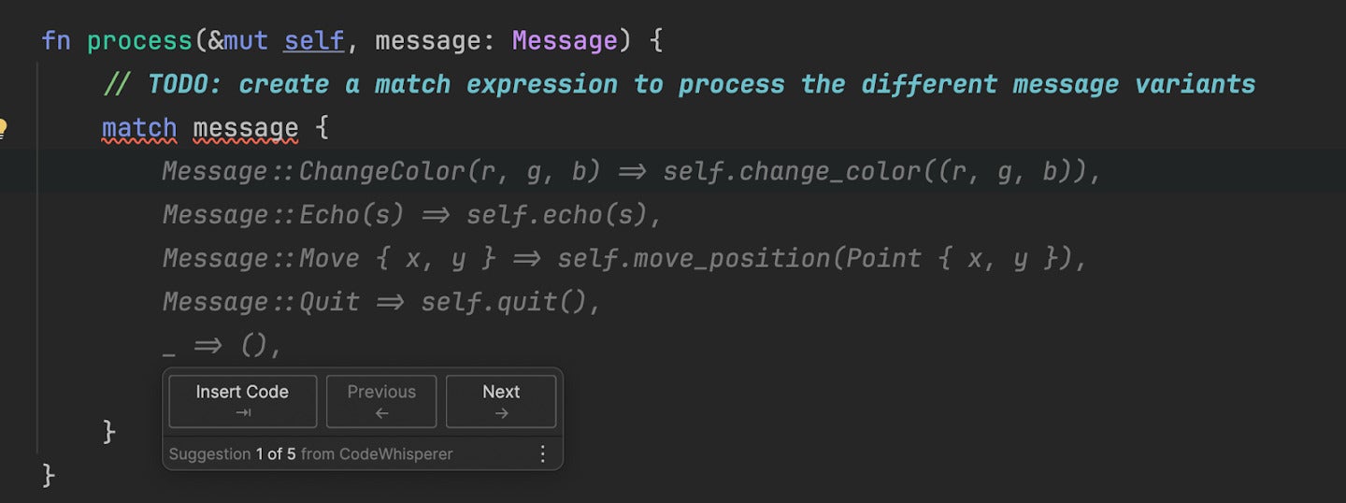Image resolution: width=1346 pixels, height=503 pixels.
Task: Click the fn keyword
Action: tap(56, 41)
